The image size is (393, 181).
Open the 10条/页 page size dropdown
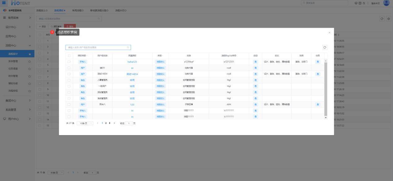tap(85, 123)
